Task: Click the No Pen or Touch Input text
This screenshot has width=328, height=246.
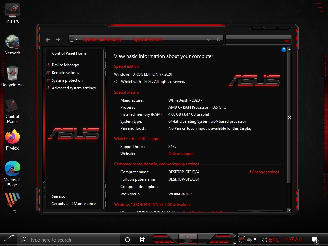Action: 210,128
